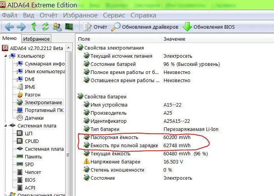Viewport: 274px width, 196px height.
Task: Collapse the Компьютер tree node
Action: point(5,56)
